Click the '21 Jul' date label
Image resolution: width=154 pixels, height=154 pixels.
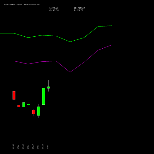point(28,147)
